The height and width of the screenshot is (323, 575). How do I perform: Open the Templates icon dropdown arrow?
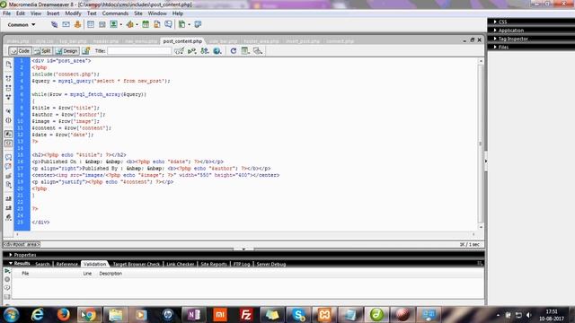[x=190, y=24]
